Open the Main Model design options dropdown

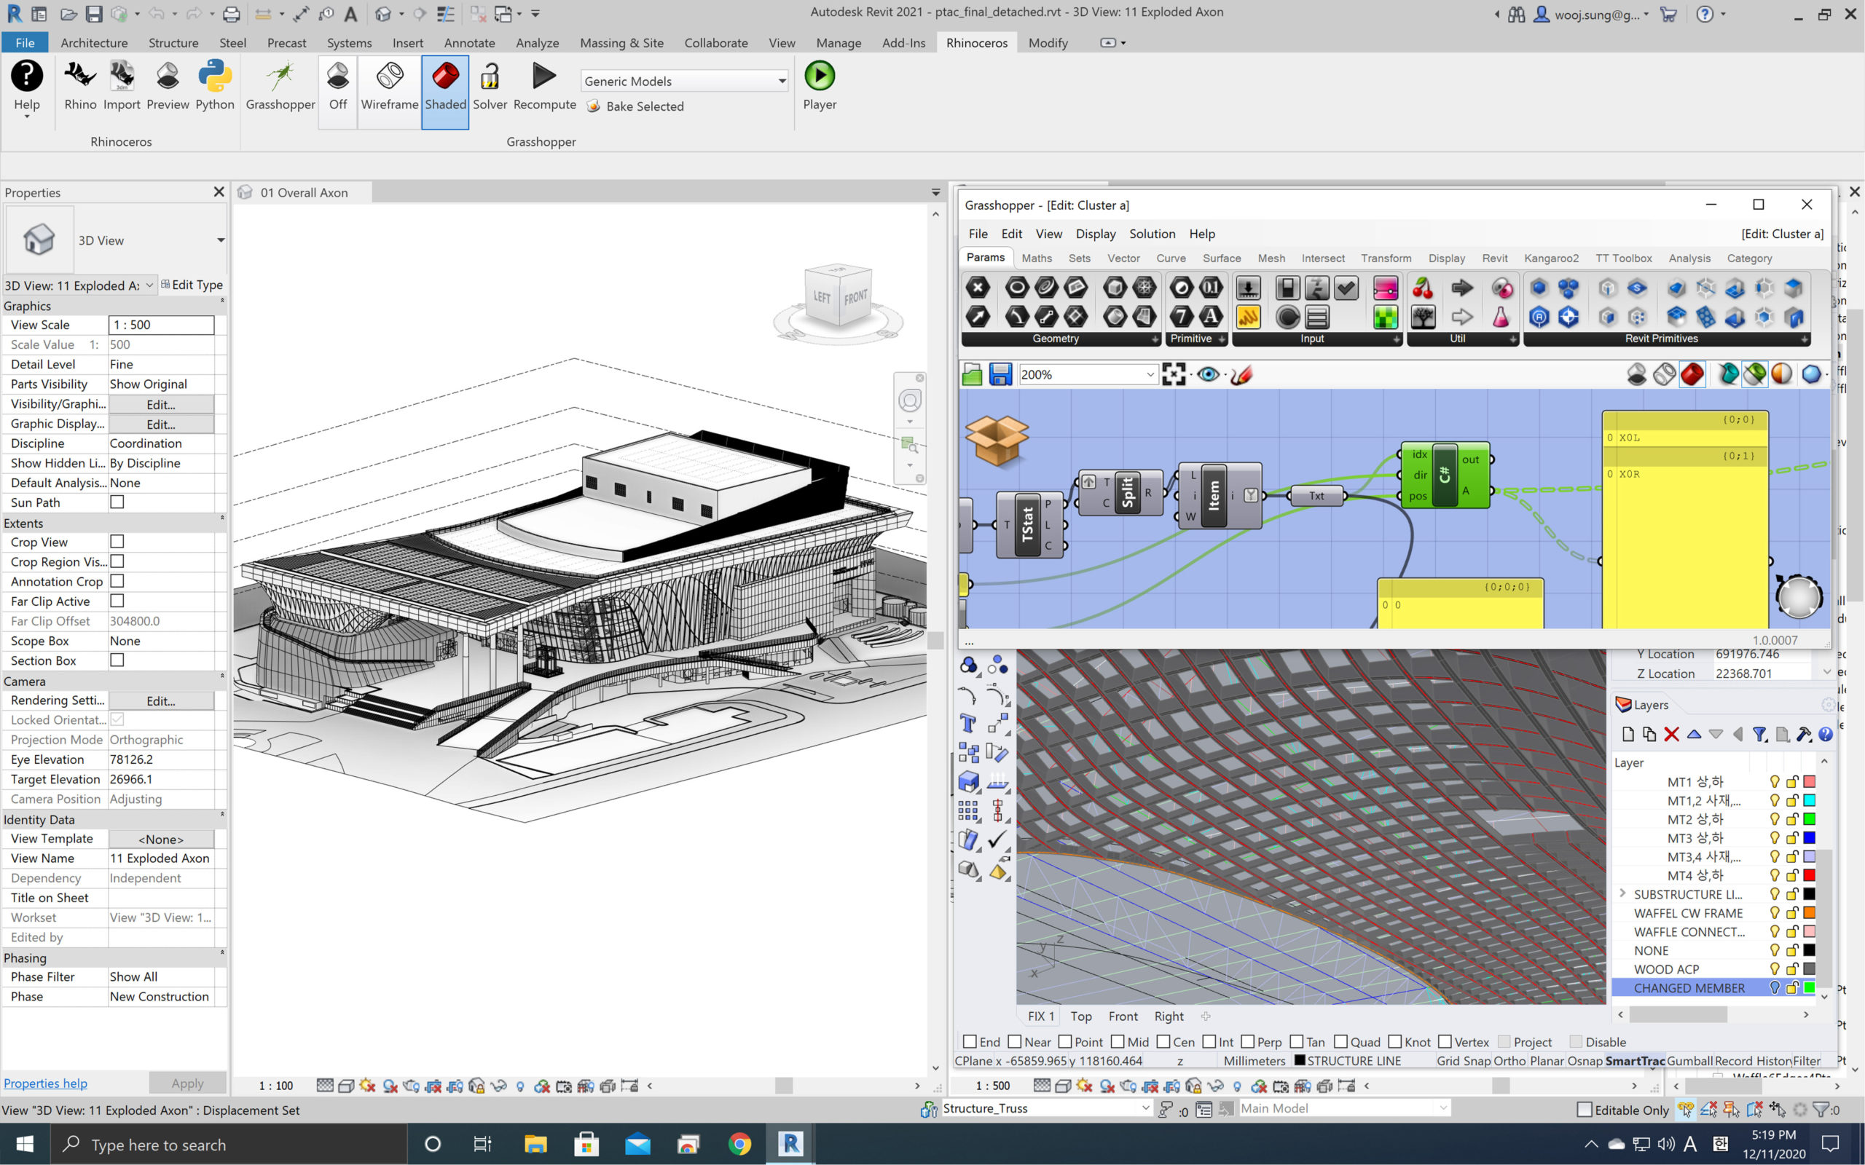pos(1442,1108)
